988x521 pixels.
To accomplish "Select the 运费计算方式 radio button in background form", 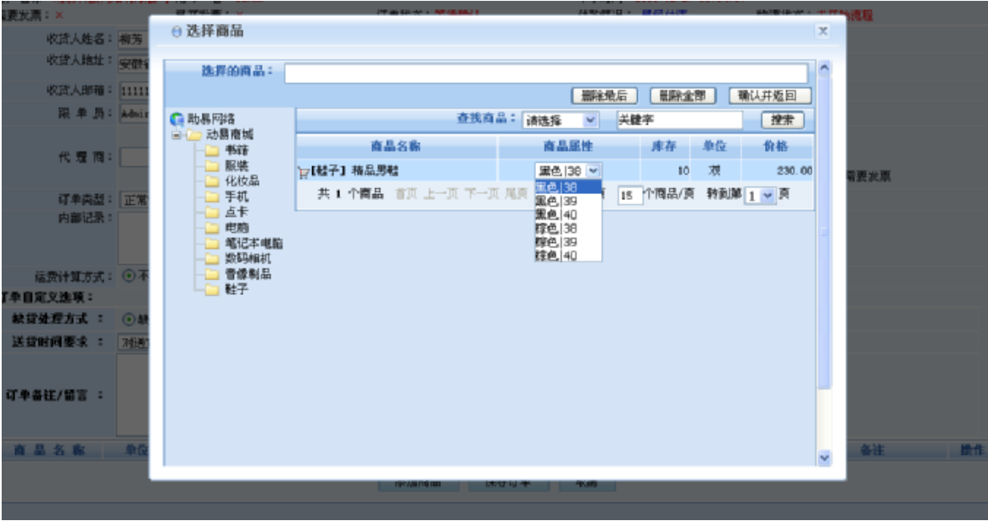I will click(x=129, y=275).
